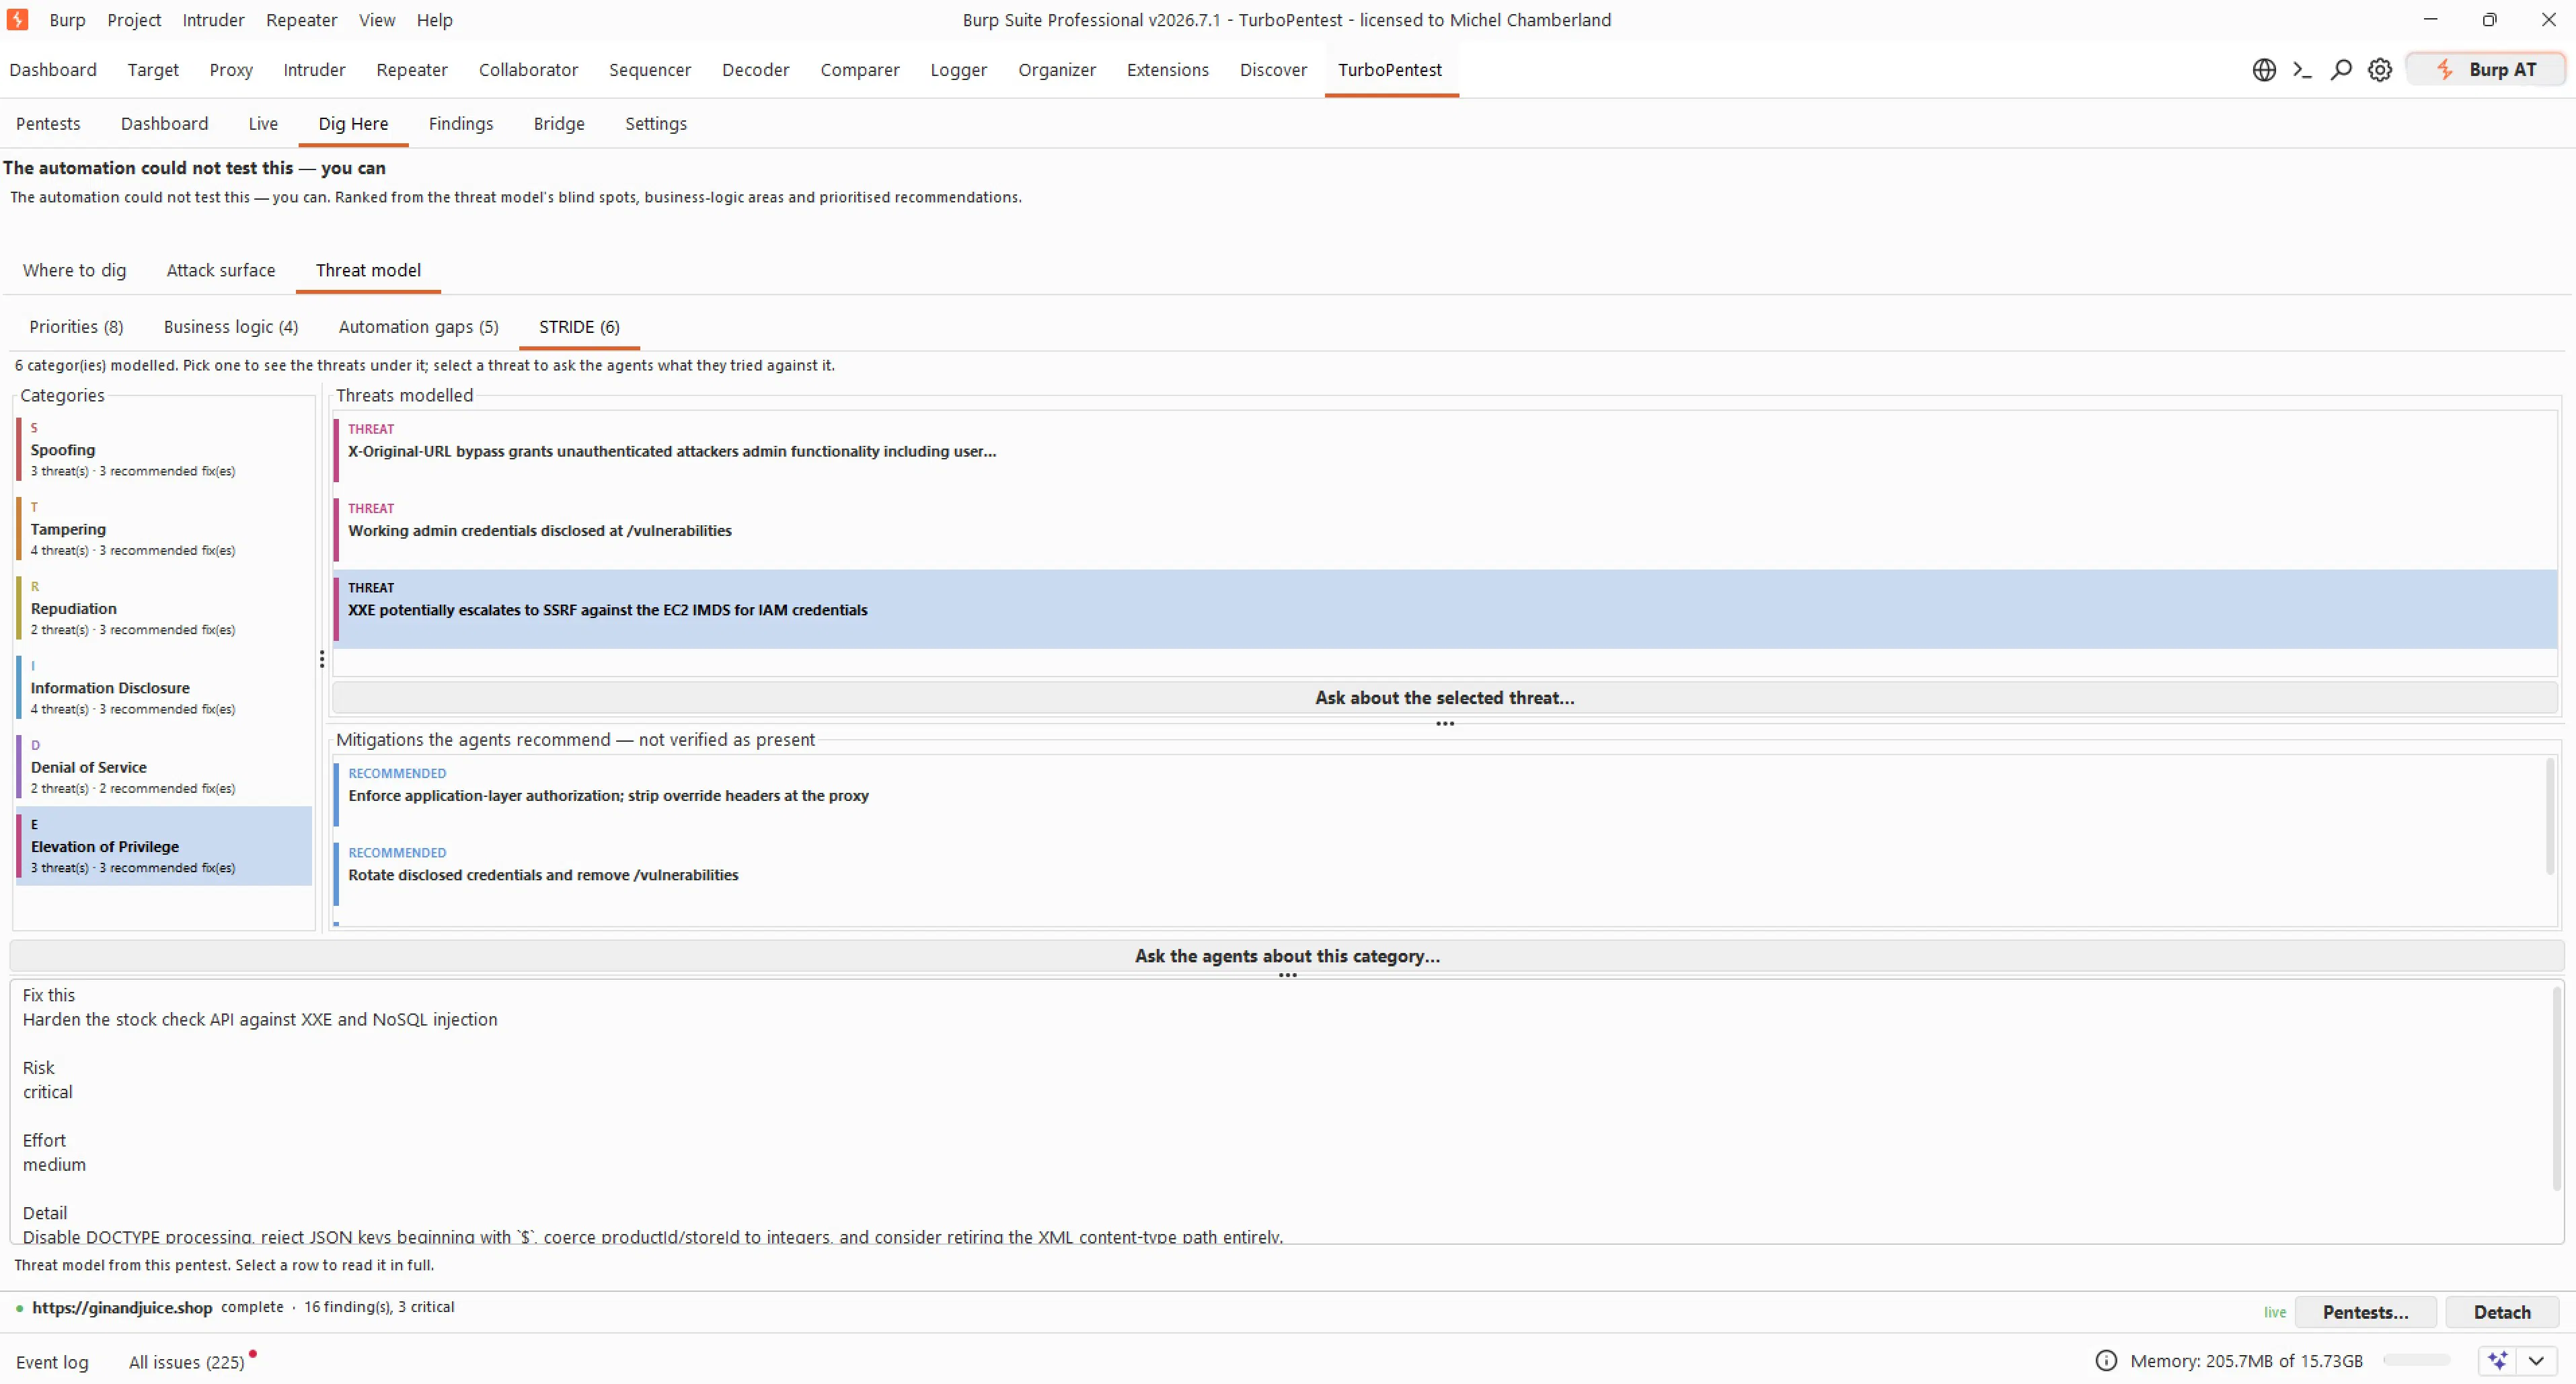The image size is (2576, 1384).
Task: Open the Repeater menu
Action: point(301,20)
